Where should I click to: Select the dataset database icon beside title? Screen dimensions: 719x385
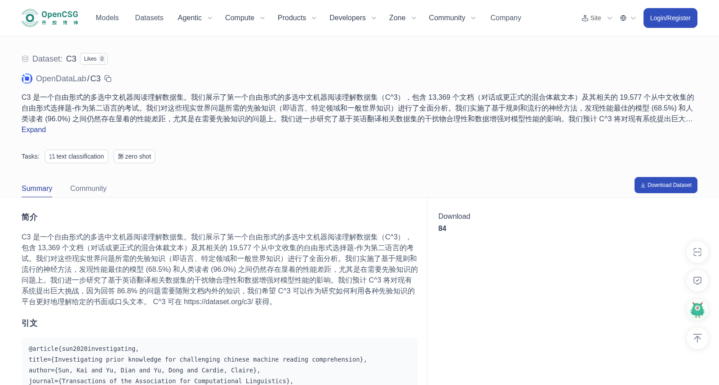pyautogui.click(x=25, y=59)
